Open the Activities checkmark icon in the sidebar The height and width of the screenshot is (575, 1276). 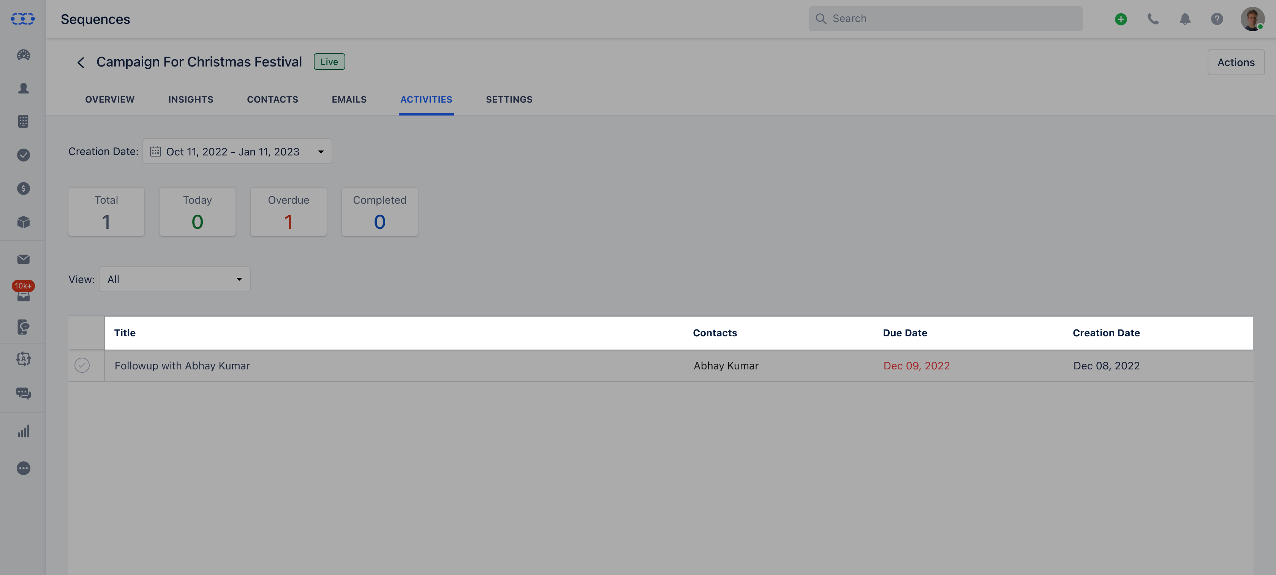[23, 155]
